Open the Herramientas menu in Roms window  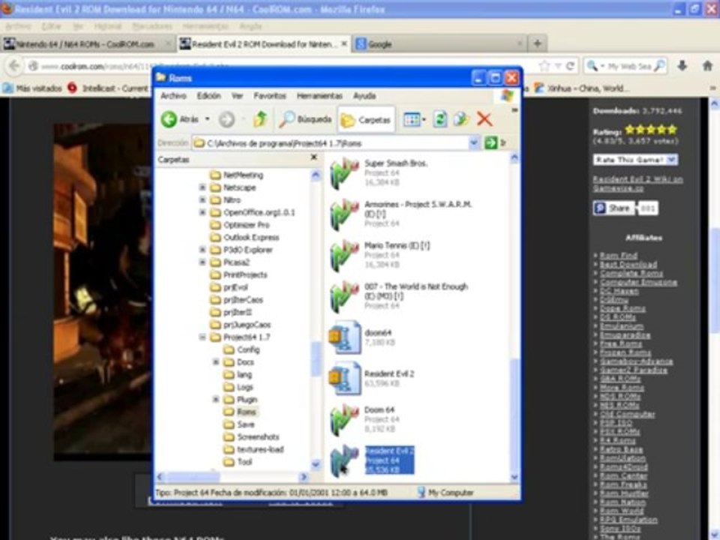click(319, 95)
